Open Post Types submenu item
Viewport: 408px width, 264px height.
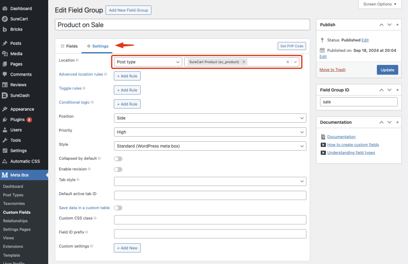[13, 195]
